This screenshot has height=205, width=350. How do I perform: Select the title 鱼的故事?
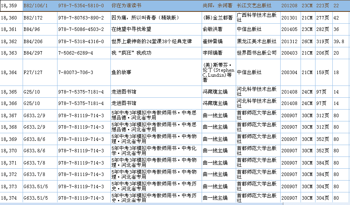[x=156, y=72]
